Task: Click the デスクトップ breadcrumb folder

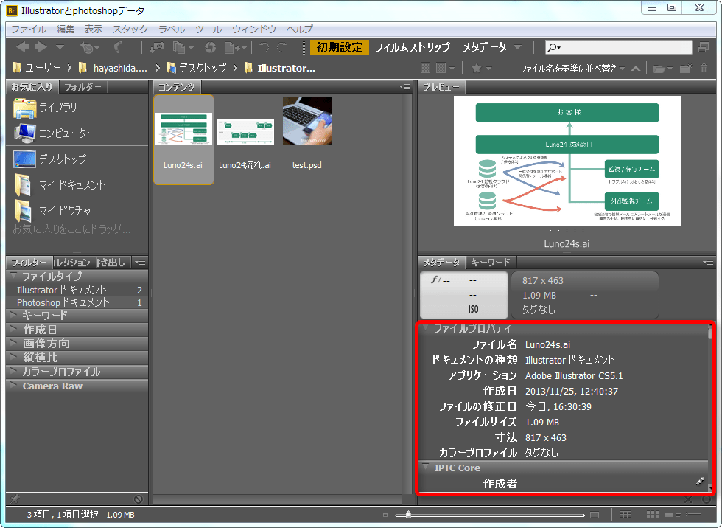Action: 197,68
